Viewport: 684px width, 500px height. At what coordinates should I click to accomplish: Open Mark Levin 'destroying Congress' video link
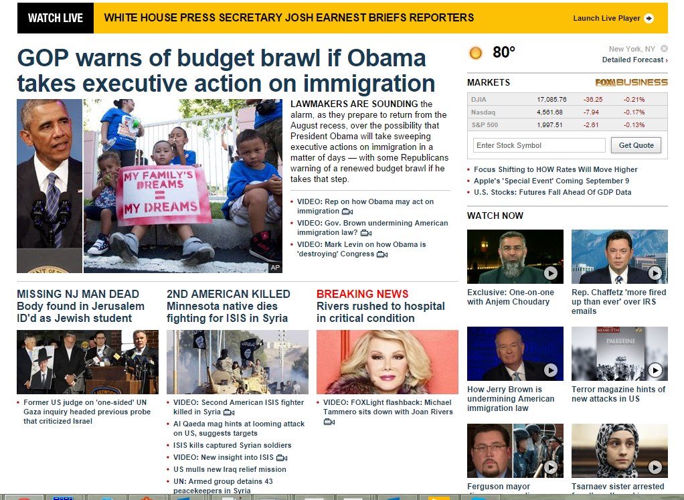pyautogui.click(x=361, y=249)
